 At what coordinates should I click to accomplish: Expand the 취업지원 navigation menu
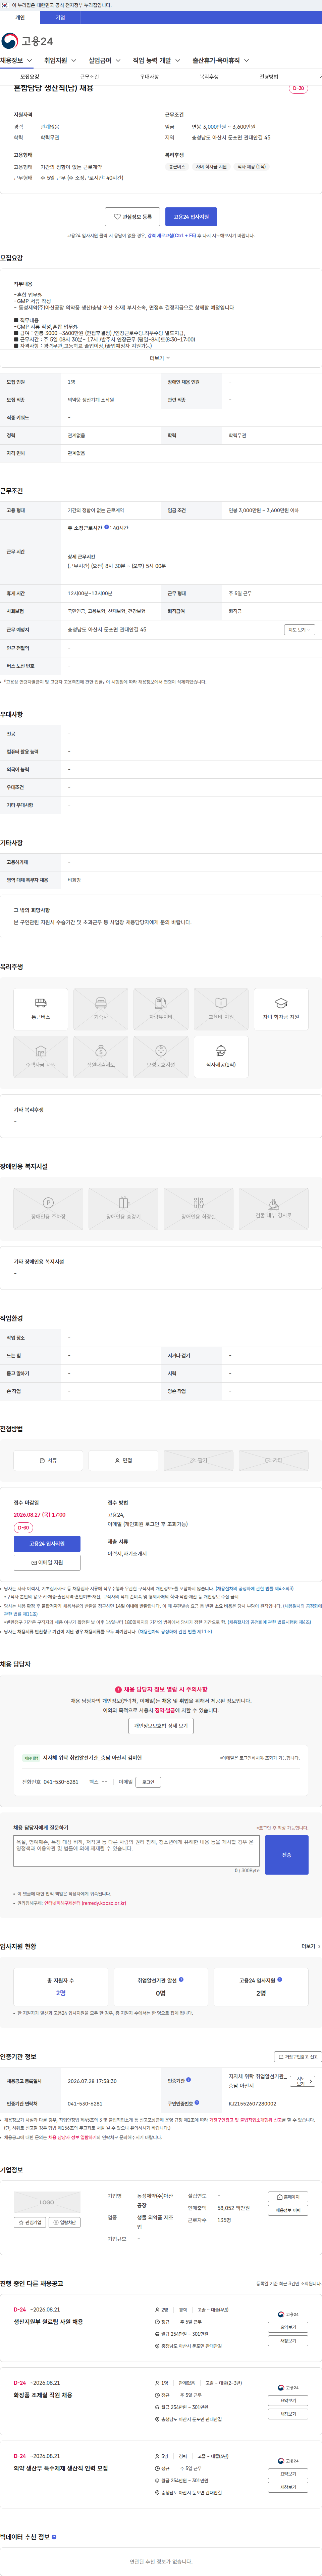click(x=60, y=61)
